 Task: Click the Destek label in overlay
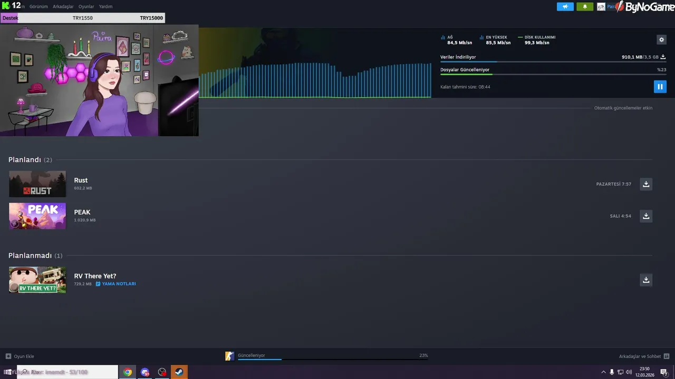coord(10,18)
